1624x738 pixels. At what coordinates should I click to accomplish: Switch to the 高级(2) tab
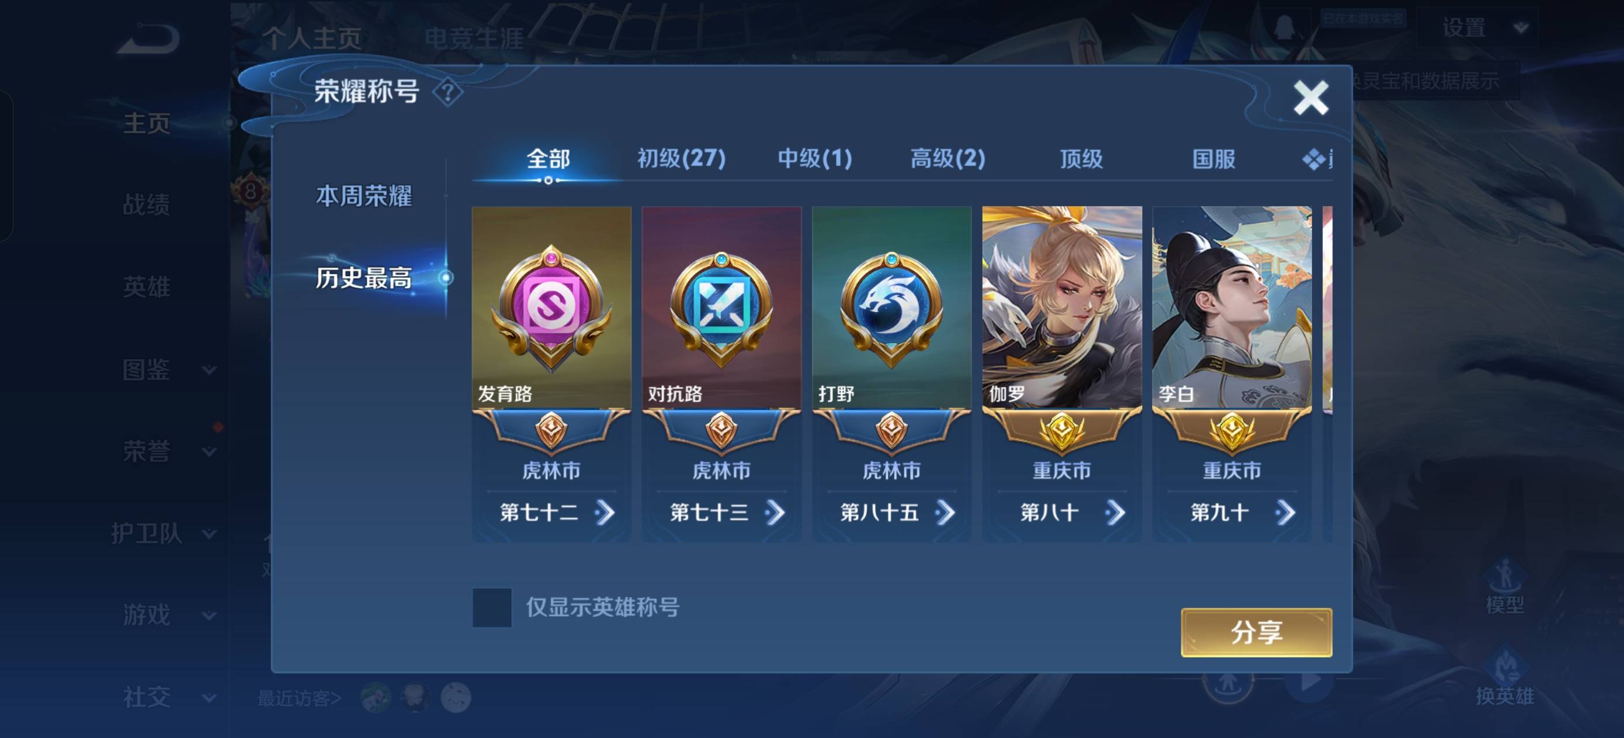[x=948, y=159]
